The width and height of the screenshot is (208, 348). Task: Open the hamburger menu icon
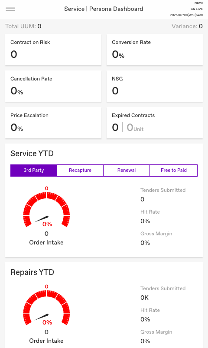point(10,9)
